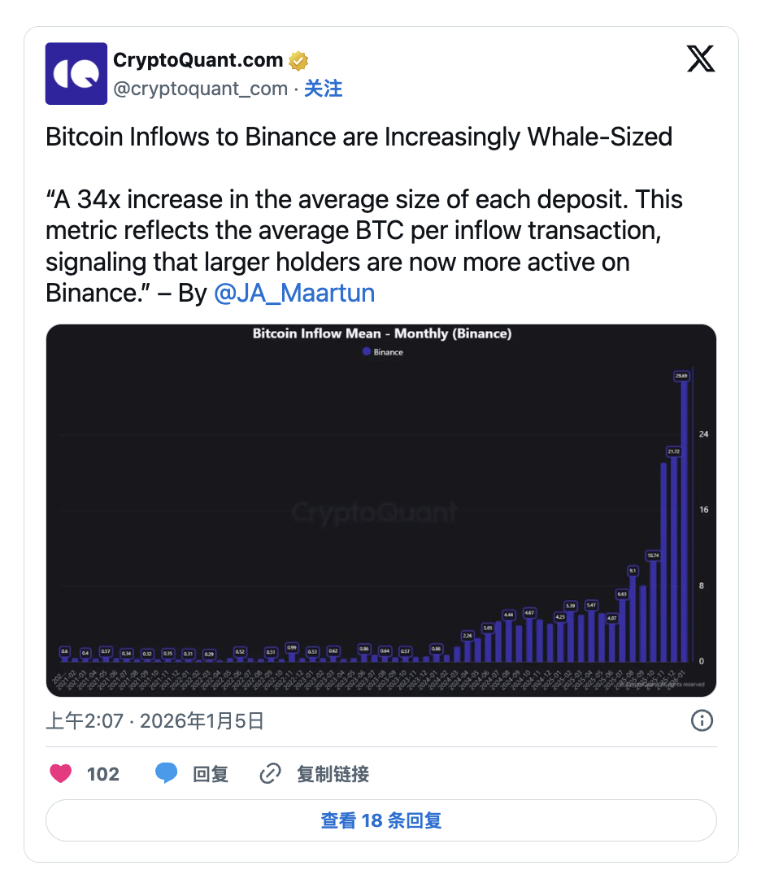This screenshot has width=761, height=883.
Task: Click the copy link chain icon
Action: coord(270,773)
